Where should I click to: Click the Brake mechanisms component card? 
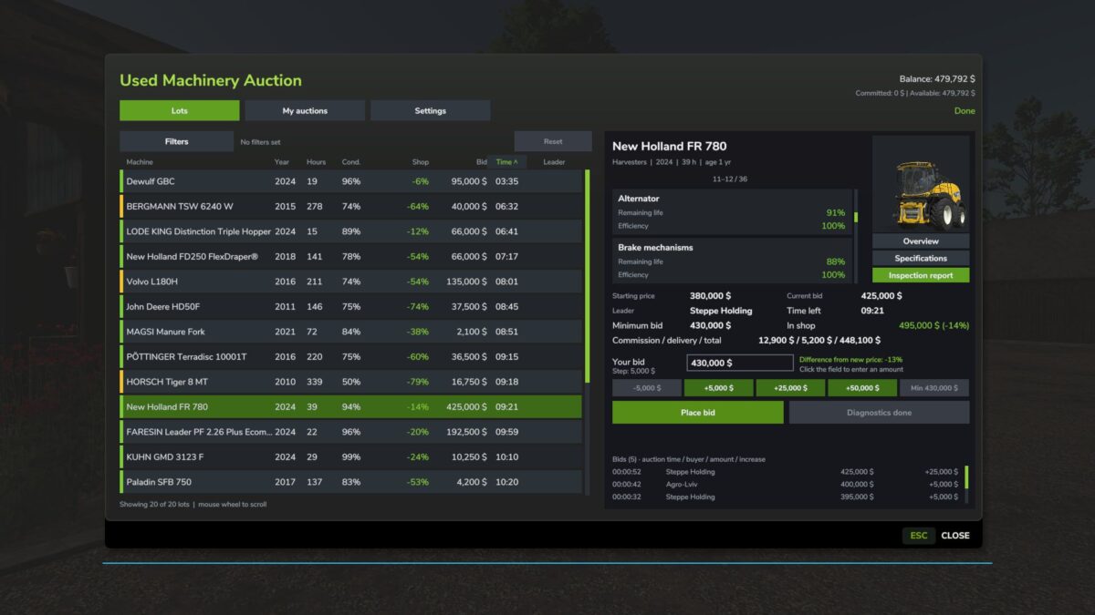tap(732, 261)
